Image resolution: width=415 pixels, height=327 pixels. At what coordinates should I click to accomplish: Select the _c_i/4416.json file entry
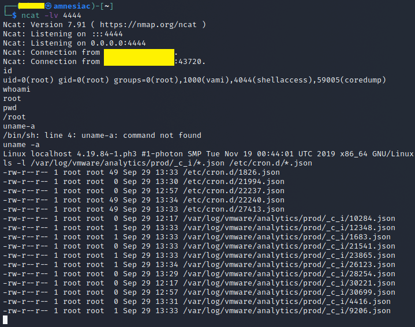point(287,302)
